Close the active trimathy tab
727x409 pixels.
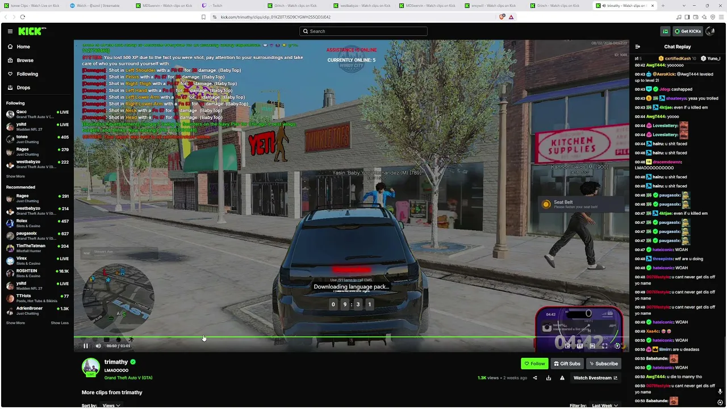coord(652,6)
